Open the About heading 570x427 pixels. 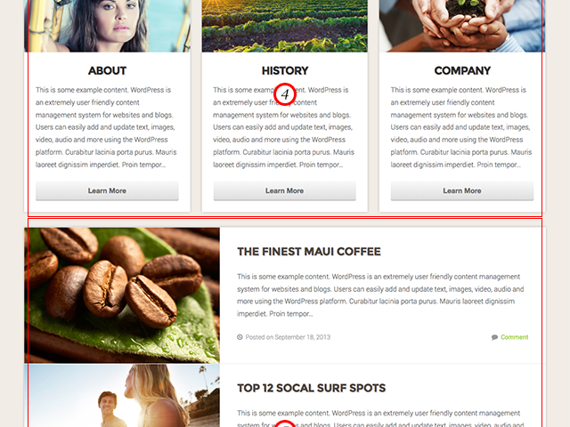click(x=107, y=70)
